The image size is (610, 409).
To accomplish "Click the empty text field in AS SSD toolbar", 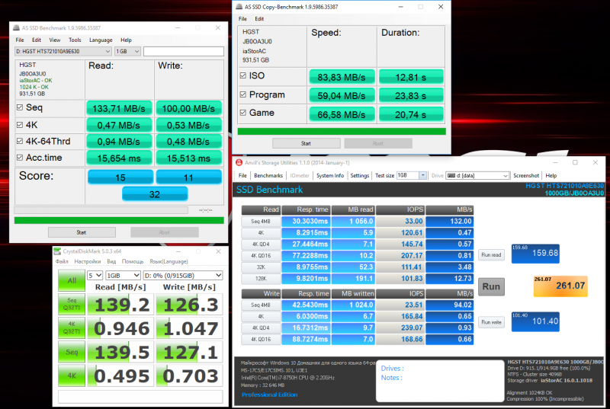I will [184, 51].
